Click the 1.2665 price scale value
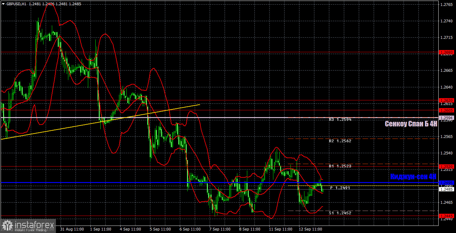The image size is (456, 233). point(447,71)
